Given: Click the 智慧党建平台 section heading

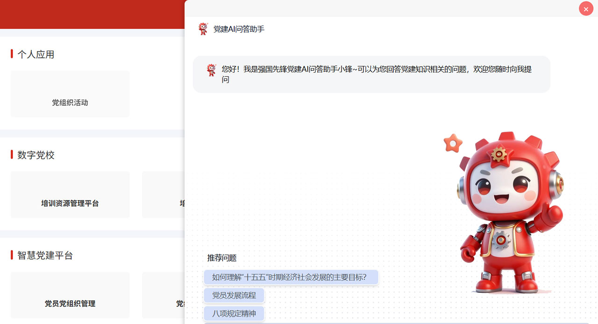Looking at the screenshot, I should 45,255.
